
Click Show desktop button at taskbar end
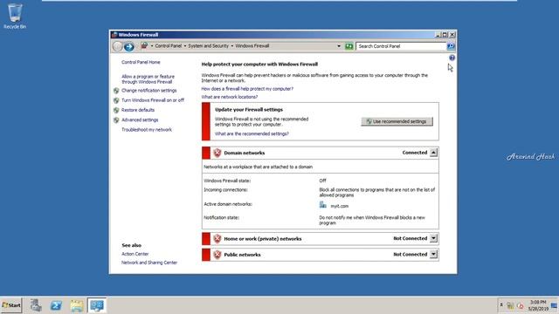click(x=555, y=305)
